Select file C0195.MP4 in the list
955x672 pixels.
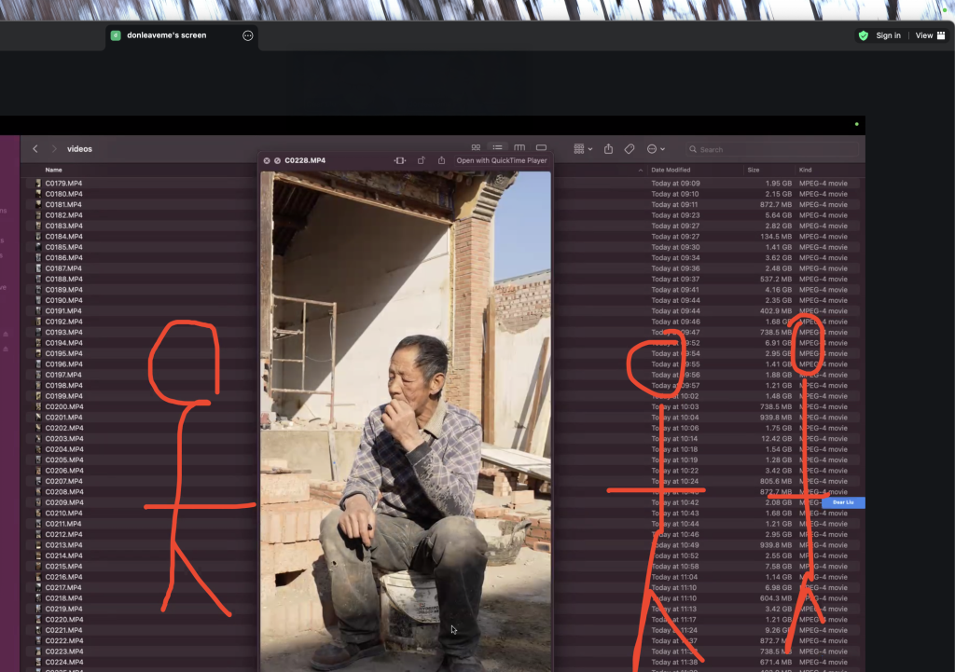(63, 353)
